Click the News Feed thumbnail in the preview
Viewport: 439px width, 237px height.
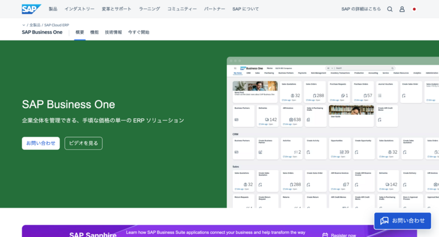coord(255,86)
